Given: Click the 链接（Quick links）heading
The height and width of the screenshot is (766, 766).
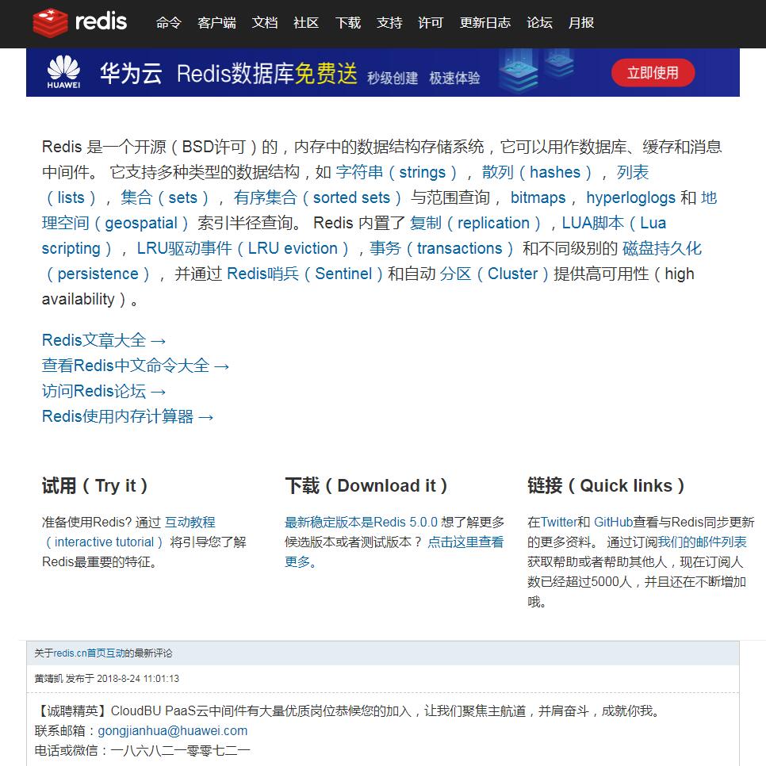Looking at the screenshot, I should pyautogui.click(x=606, y=485).
